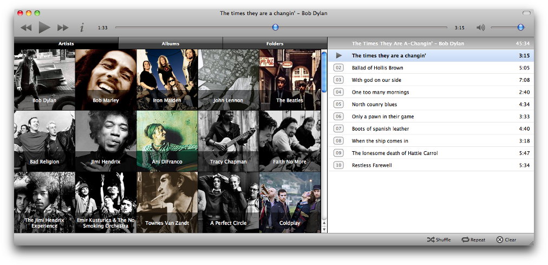The image size is (548, 265).
Task: Click the volume slider knob
Action: point(520,27)
